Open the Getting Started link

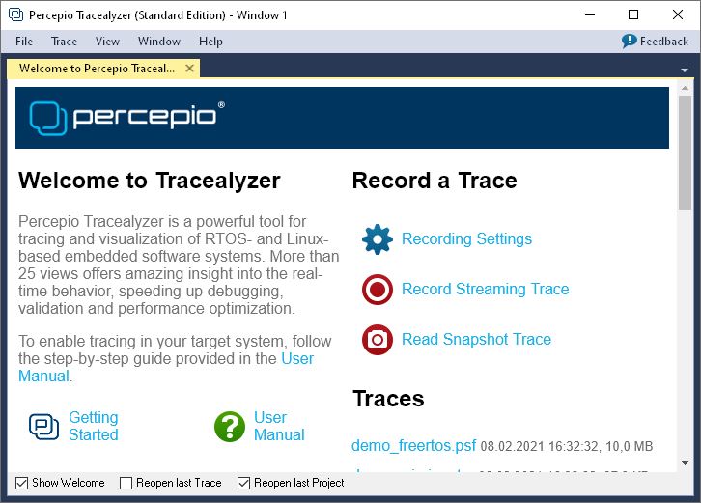[x=94, y=426]
